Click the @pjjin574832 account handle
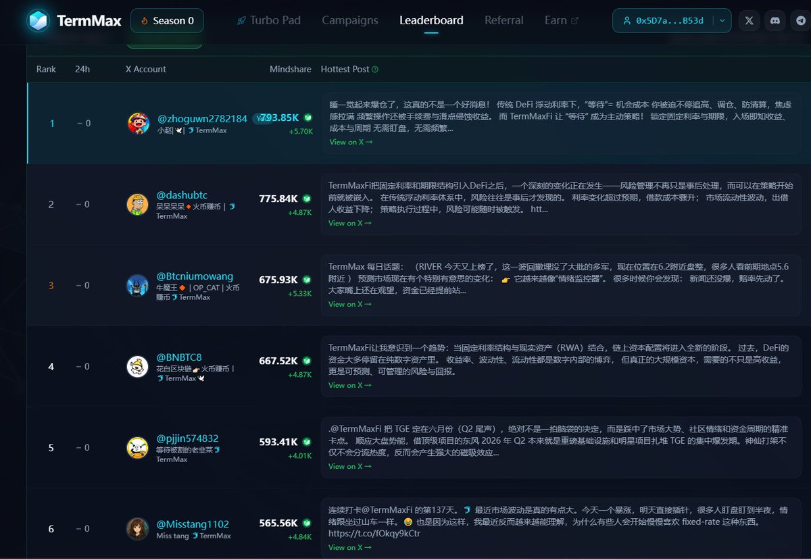The width and height of the screenshot is (811, 560). (188, 438)
